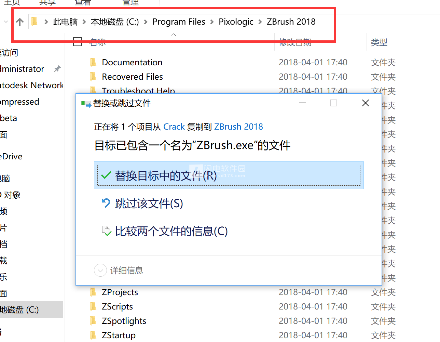Select Administrator in navigation pane
Image resolution: width=440 pixels, height=342 pixels.
pos(22,69)
